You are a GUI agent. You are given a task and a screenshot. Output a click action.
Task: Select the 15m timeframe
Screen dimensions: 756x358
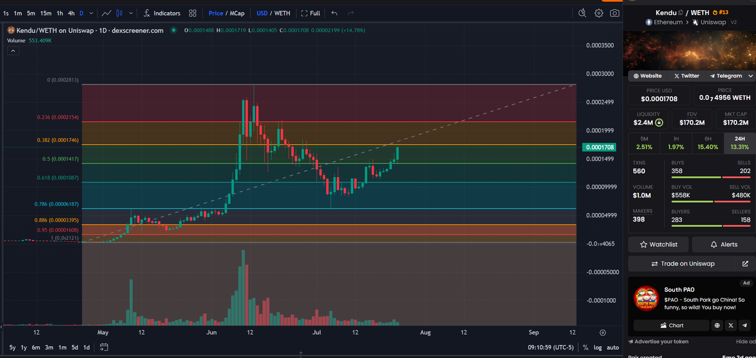click(45, 13)
